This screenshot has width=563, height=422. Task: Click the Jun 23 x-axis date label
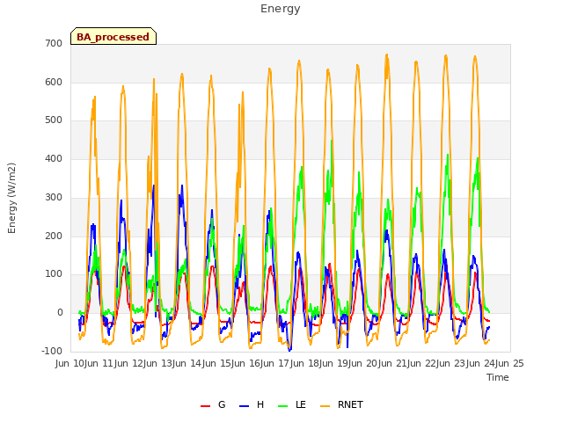click(452, 363)
